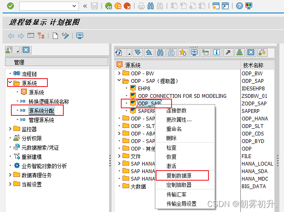The width and height of the screenshot is (284, 212).
Task: Select 源系统分配 tree node
Action: pos(41,111)
